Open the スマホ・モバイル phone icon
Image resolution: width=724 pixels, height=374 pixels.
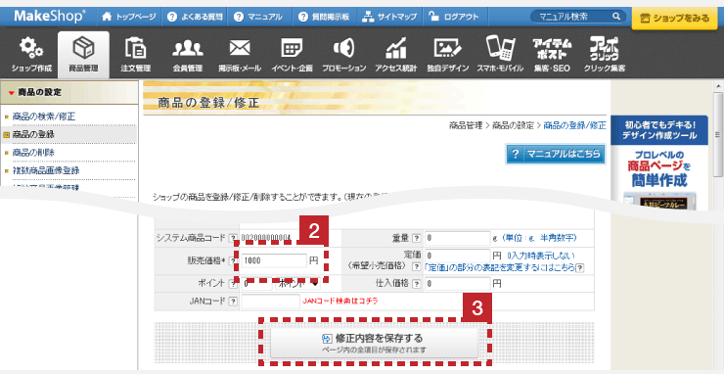click(500, 49)
